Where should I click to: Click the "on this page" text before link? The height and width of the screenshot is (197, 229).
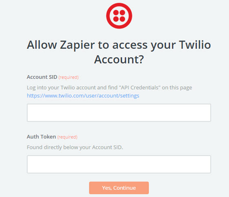(x=177, y=88)
